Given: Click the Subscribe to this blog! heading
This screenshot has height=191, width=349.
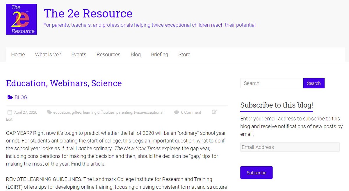Looking at the screenshot, I should click(277, 105).
